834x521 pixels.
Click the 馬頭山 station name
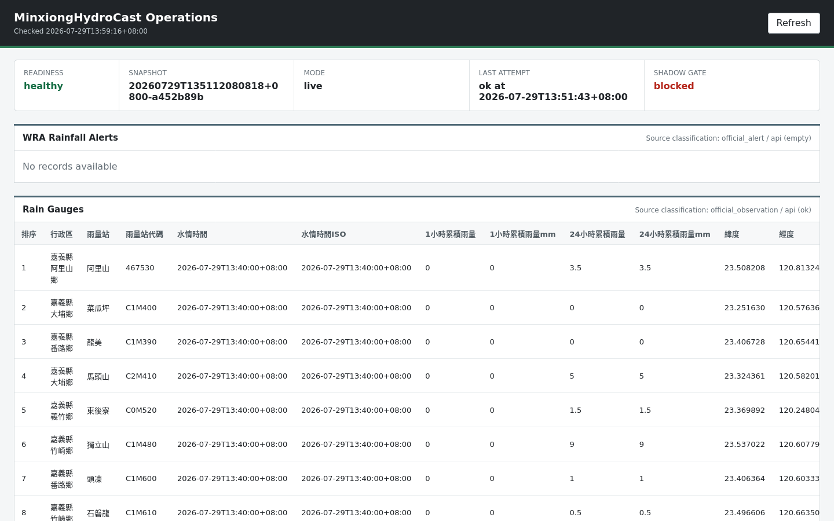98,376
